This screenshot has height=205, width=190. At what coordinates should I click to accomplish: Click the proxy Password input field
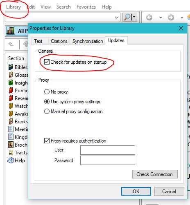[x=108, y=160]
